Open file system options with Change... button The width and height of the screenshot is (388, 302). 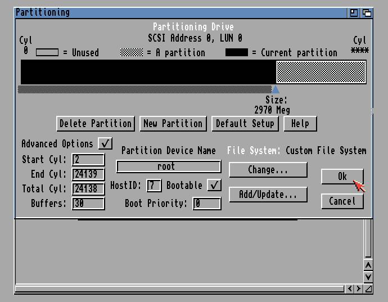(x=268, y=170)
